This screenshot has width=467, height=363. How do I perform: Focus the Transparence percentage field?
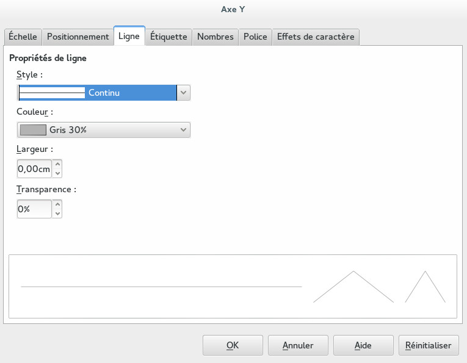pyautogui.click(x=34, y=209)
